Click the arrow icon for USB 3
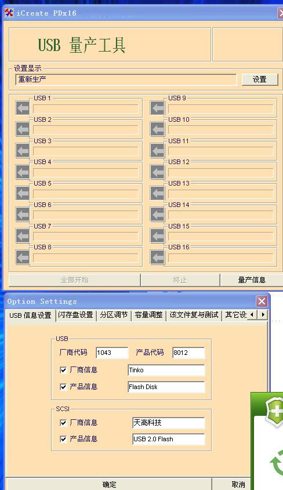The width and height of the screenshot is (283, 490). pos(23,151)
